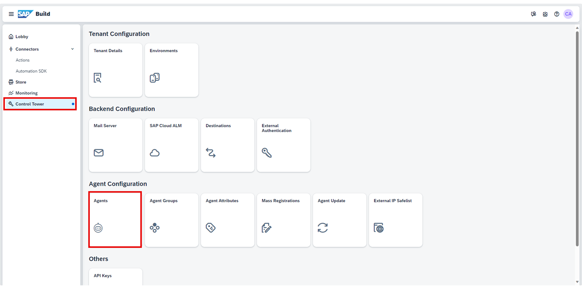This screenshot has height=289, width=582.
Task: Click the Others section heading
Action: click(x=99, y=259)
